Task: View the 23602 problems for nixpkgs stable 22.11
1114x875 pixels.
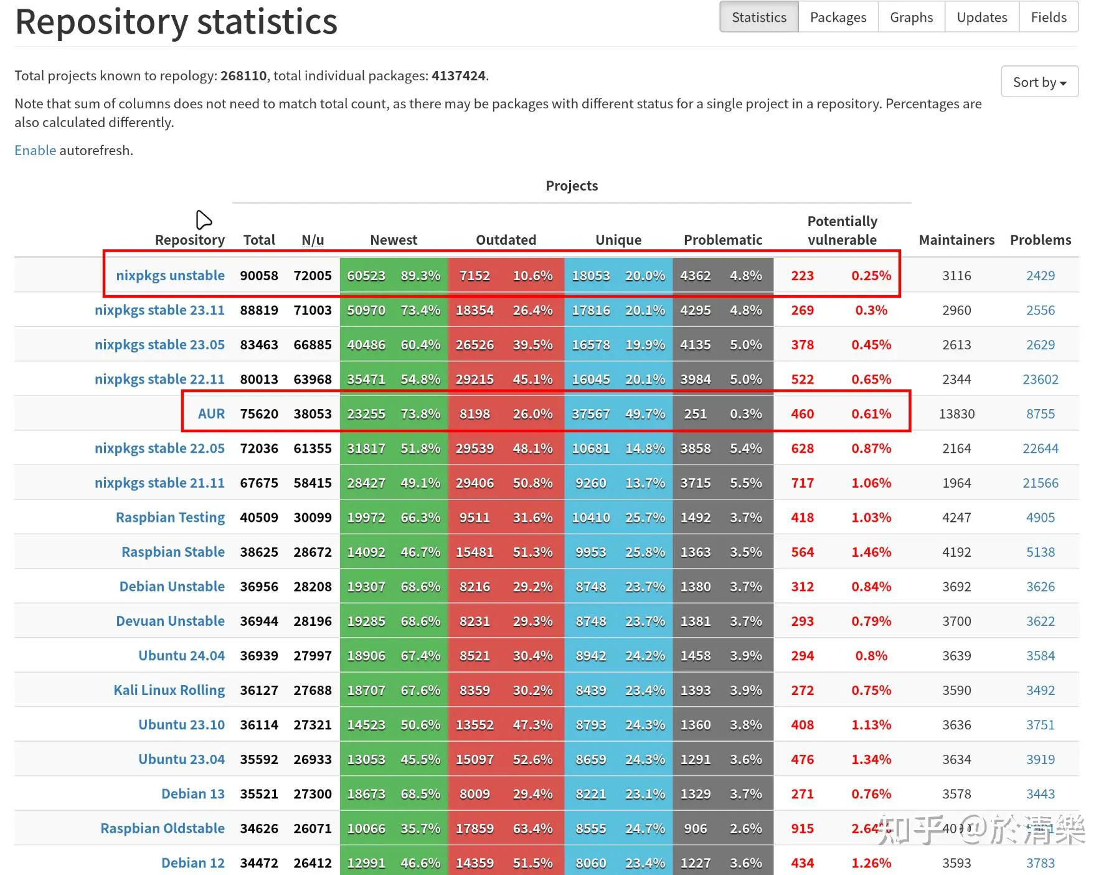Action: pyautogui.click(x=1040, y=379)
